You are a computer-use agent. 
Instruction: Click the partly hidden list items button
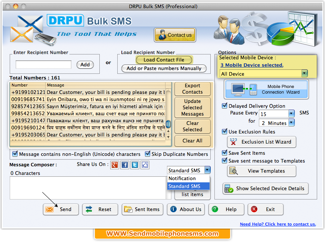192,195
